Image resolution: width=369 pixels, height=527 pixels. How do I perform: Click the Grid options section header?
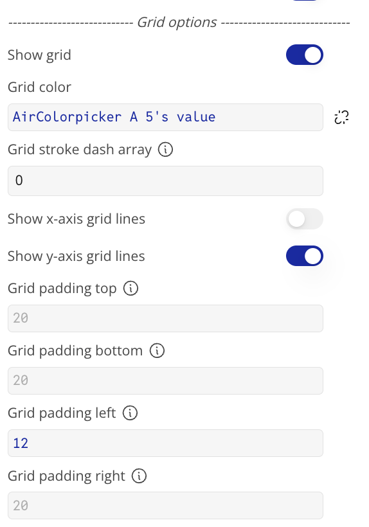(177, 22)
